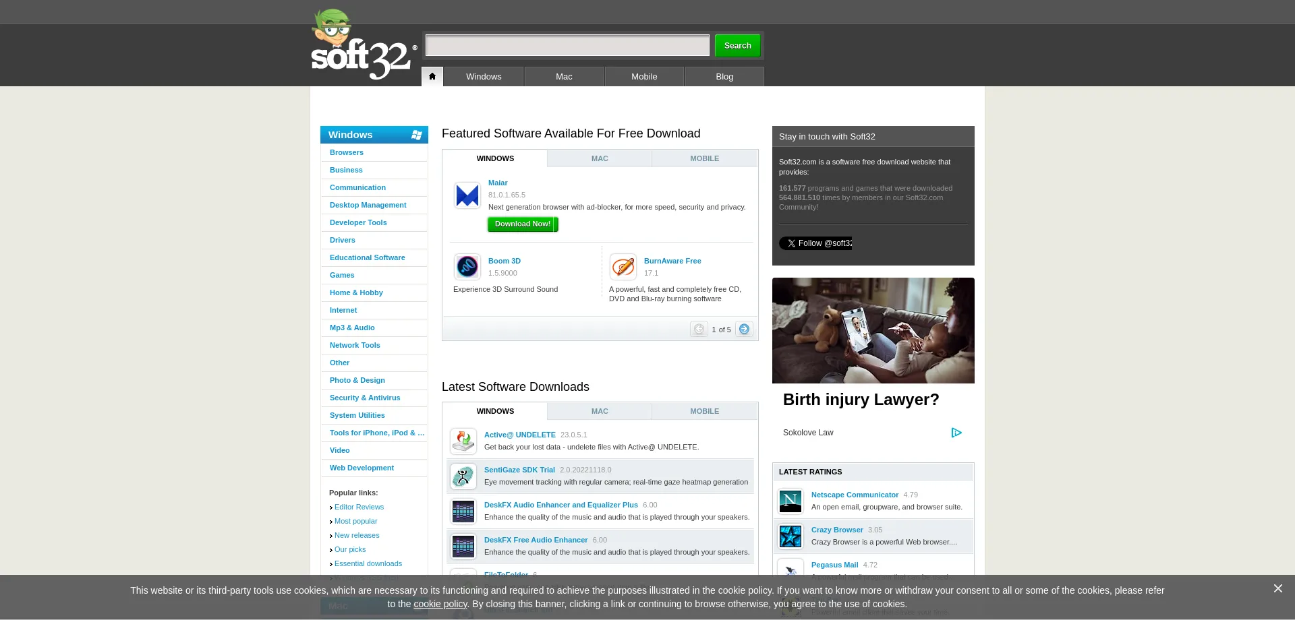1295x620 pixels.
Task: Click the green Search button
Action: 737,45
